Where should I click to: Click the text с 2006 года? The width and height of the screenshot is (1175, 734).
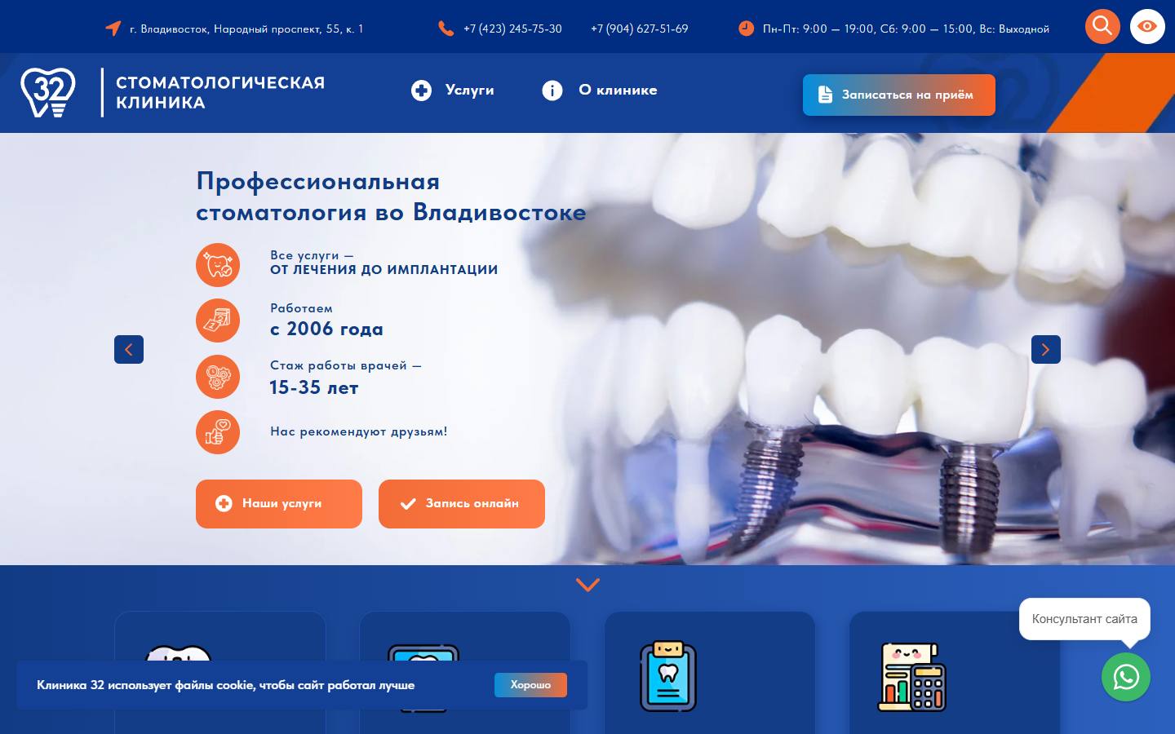326,329
